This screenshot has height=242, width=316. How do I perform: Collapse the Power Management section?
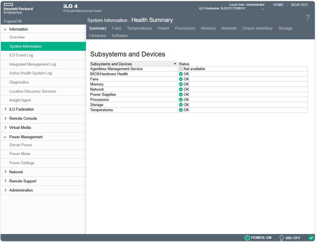click(x=5, y=137)
